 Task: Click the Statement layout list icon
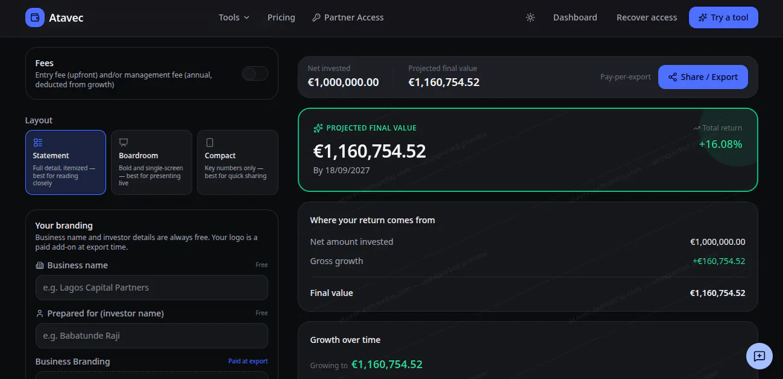click(38, 143)
